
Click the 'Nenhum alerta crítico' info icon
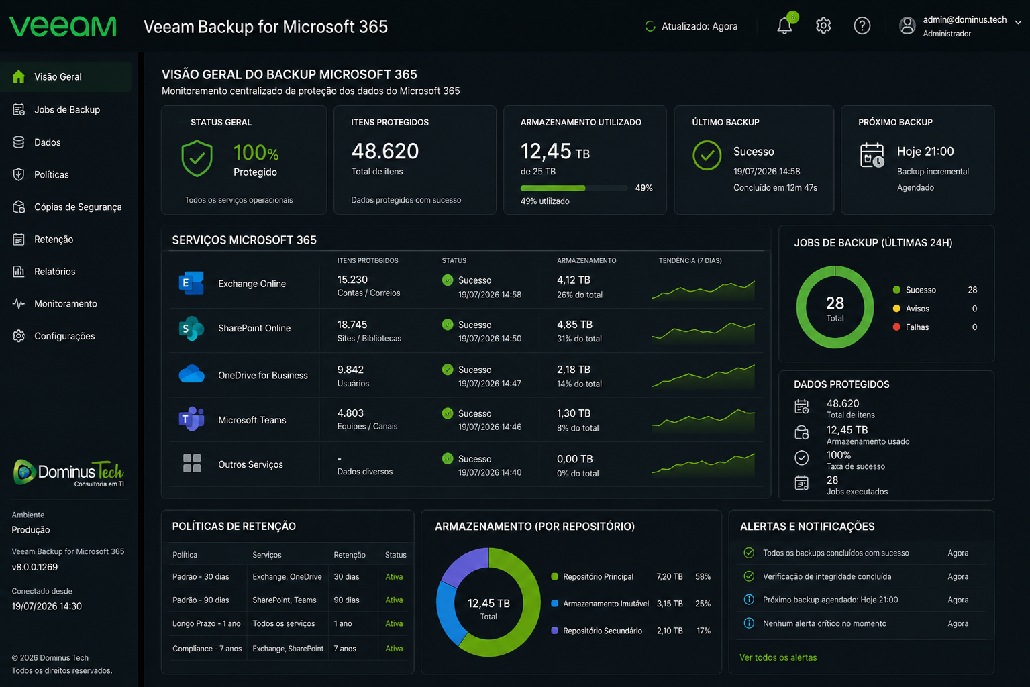point(749,623)
